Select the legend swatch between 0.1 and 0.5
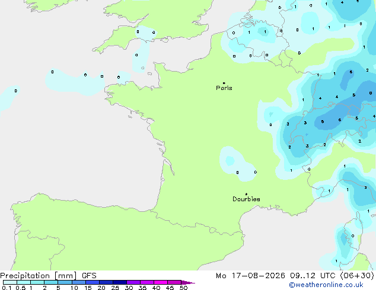 coord(10,282)
